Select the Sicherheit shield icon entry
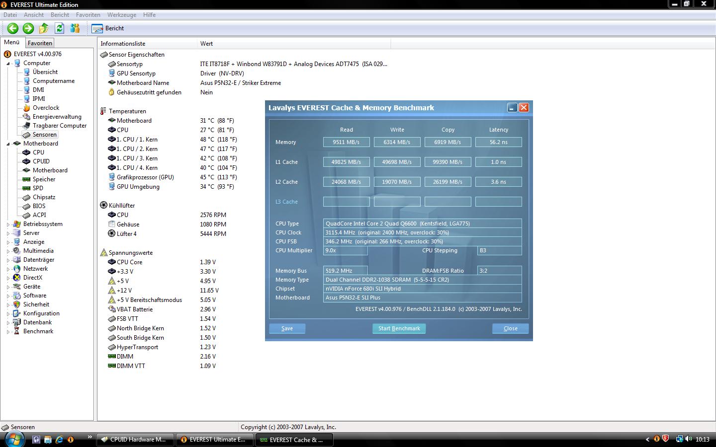 tap(17, 304)
